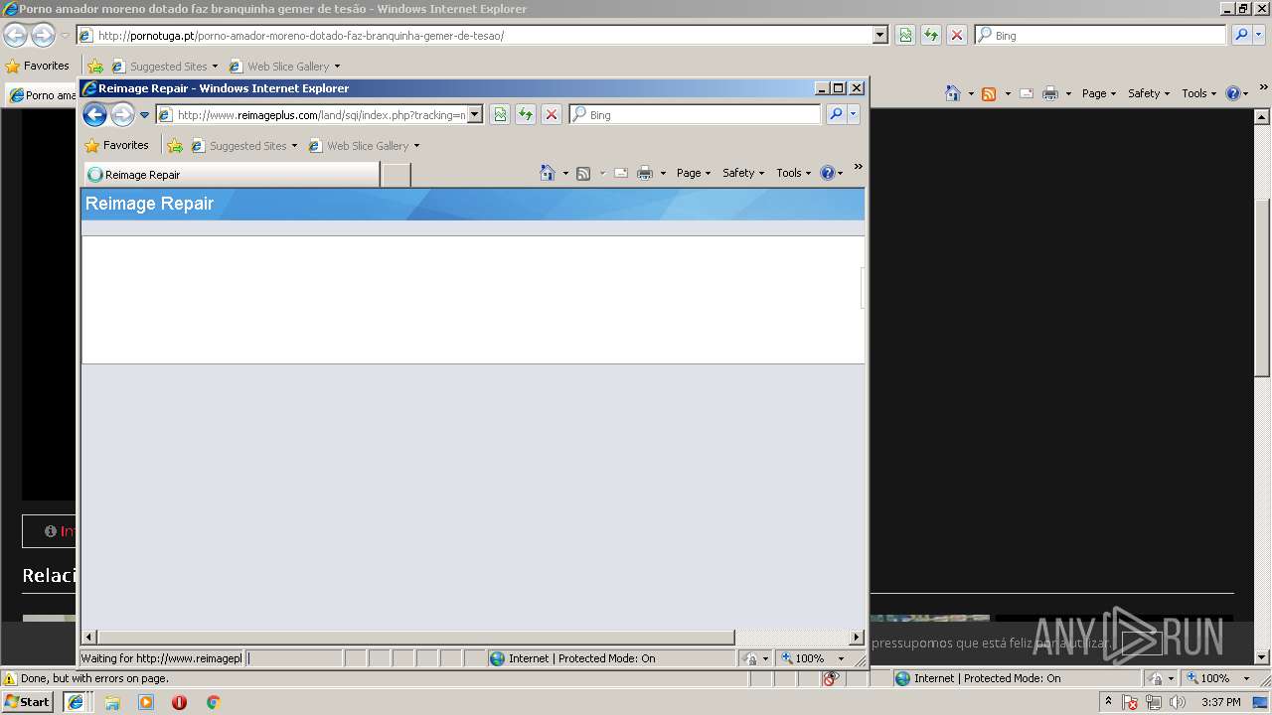This screenshot has width=1272, height=715.
Task: Open Google Chrome from the taskbar
Action: [x=213, y=702]
